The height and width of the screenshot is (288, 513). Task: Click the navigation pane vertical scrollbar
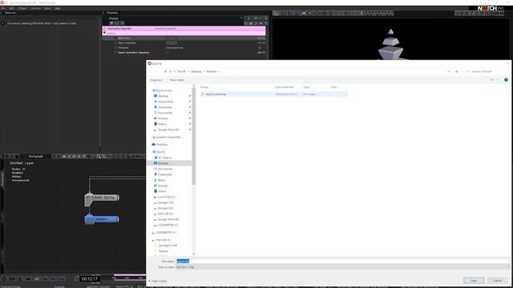tap(194, 135)
